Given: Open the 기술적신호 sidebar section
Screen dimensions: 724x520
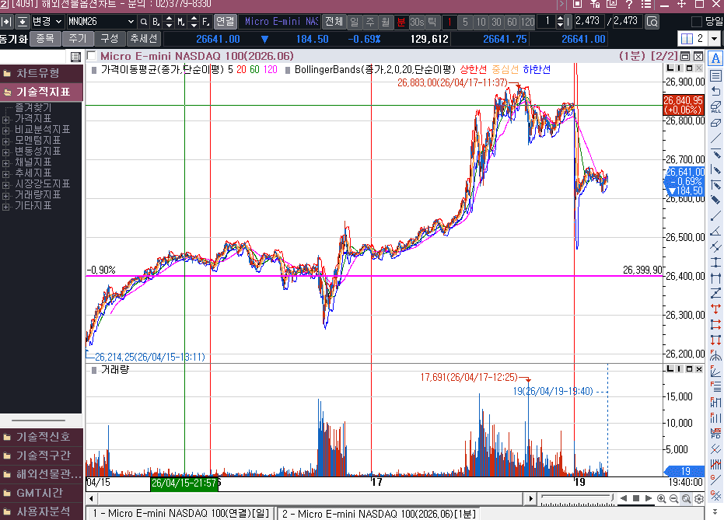Looking at the screenshot, I should (x=42, y=436).
